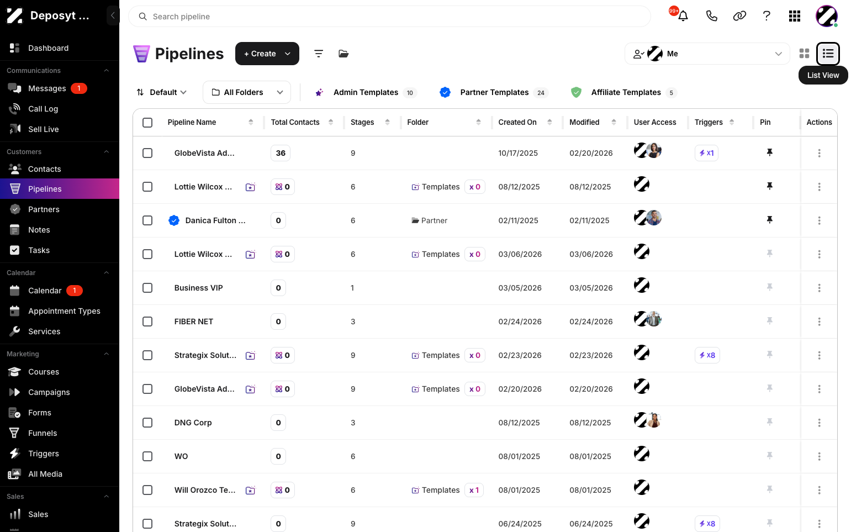Pin the Business VIP pipeline
851x532 pixels.
769,287
